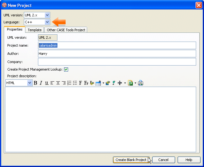This screenshot has width=204, height=167.
Task: Open the UML version dropdown
Action: [x=47, y=15]
